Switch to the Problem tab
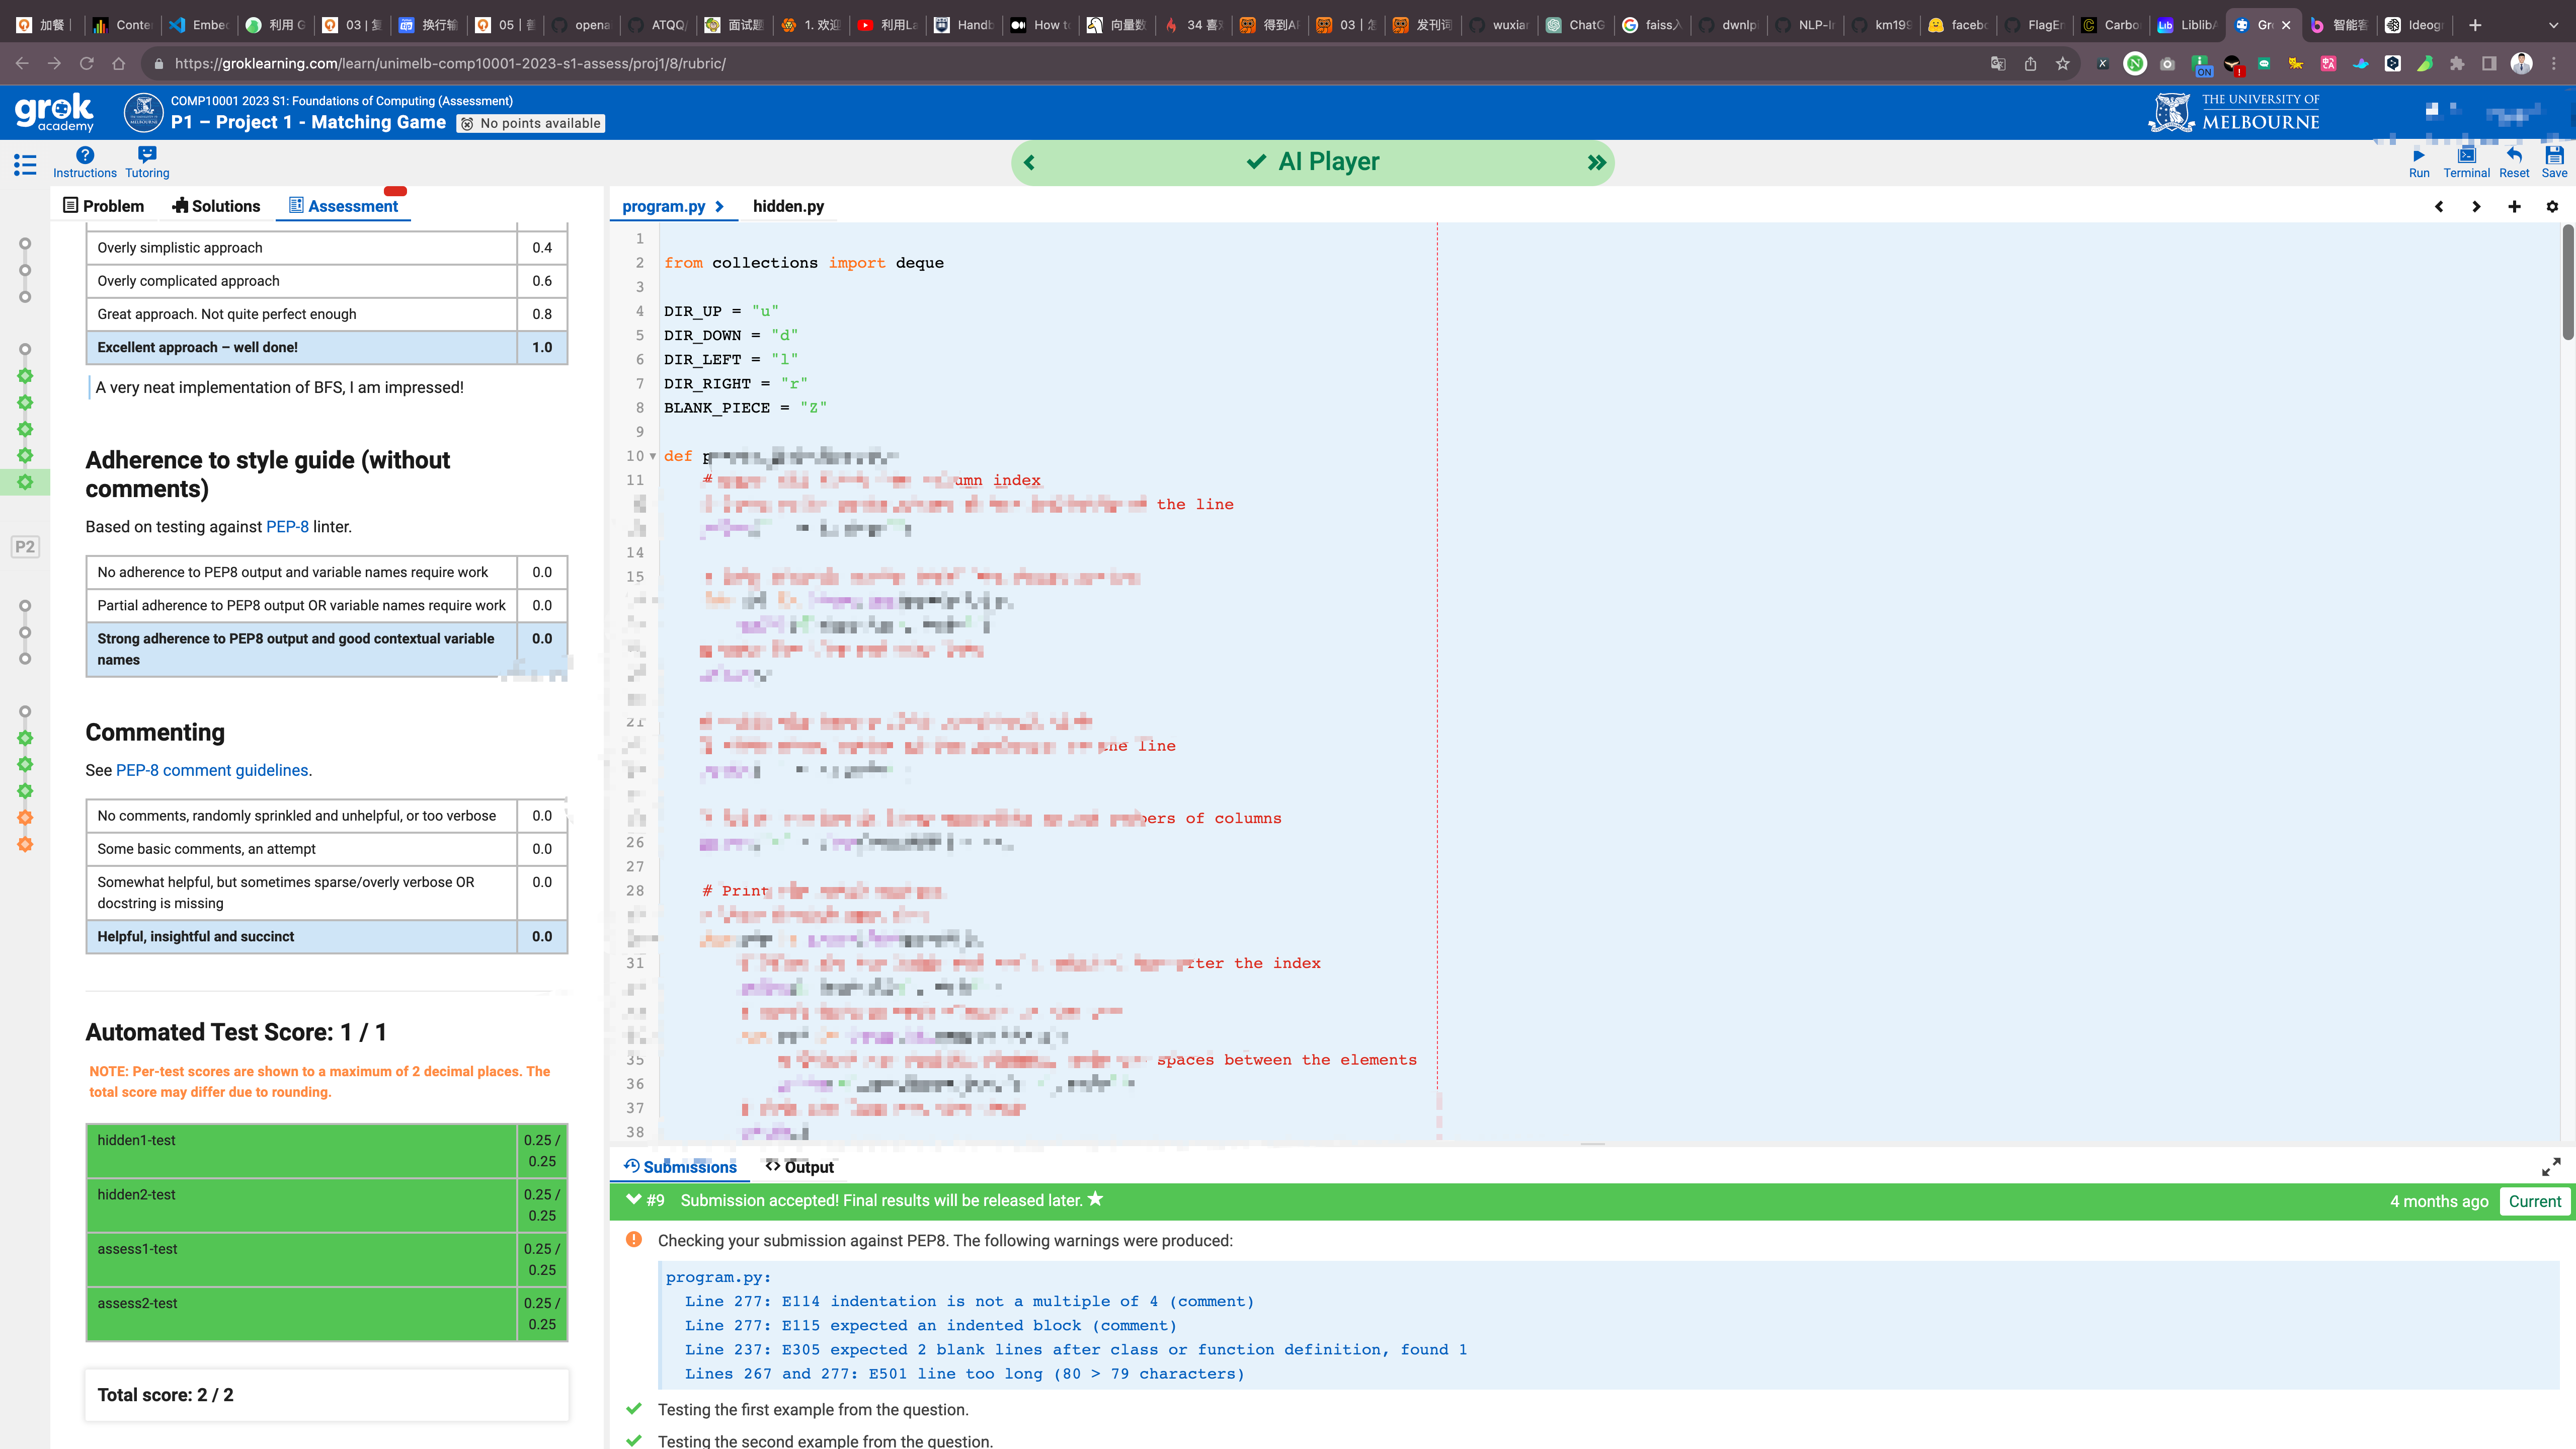Viewport: 2576px width, 1449px height. click(104, 206)
